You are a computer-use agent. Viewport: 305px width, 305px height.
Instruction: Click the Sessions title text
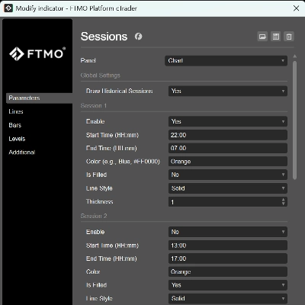pos(104,37)
